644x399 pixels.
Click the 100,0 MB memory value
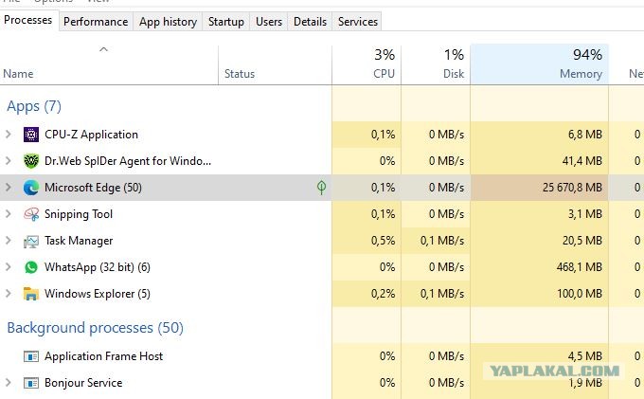(x=579, y=294)
